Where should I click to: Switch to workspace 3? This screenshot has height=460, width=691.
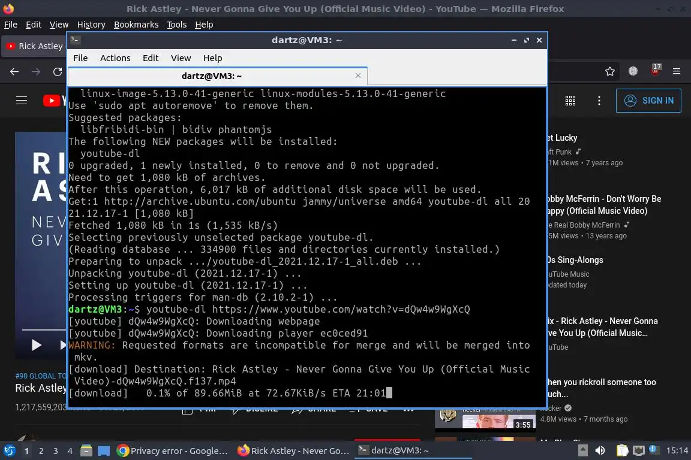coord(56,451)
